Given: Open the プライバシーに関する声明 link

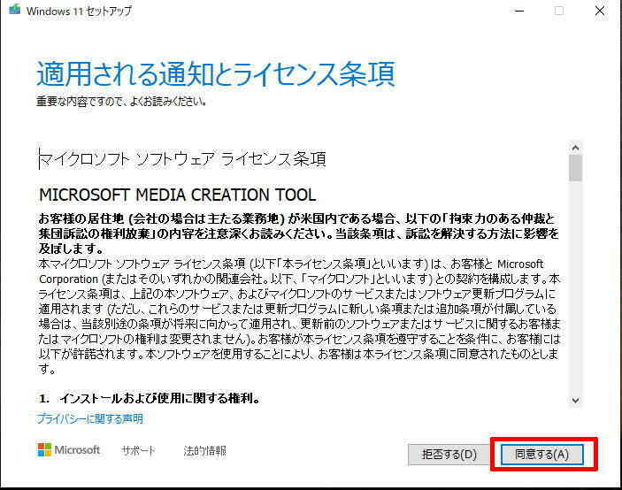Looking at the screenshot, I should pos(90,418).
